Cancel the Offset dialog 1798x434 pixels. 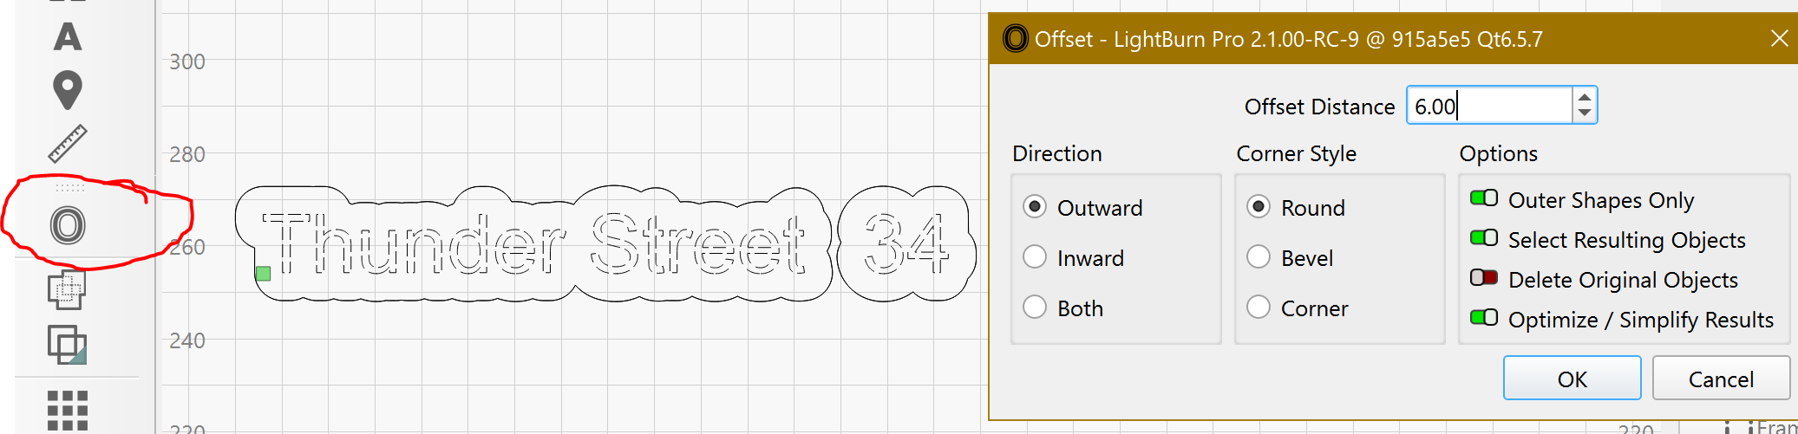(1721, 379)
